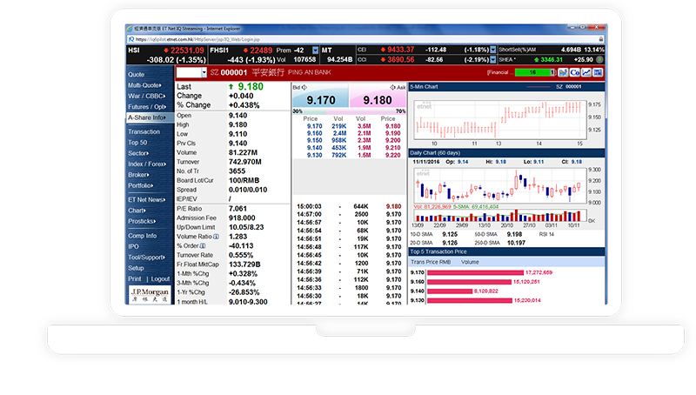The width and height of the screenshot is (696, 395).
Task: Click the Internet Explorer title bar icon
Action: [x=130, y=29]
